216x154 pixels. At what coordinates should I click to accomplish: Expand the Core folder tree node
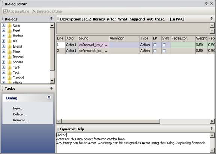tap(4, 25)
